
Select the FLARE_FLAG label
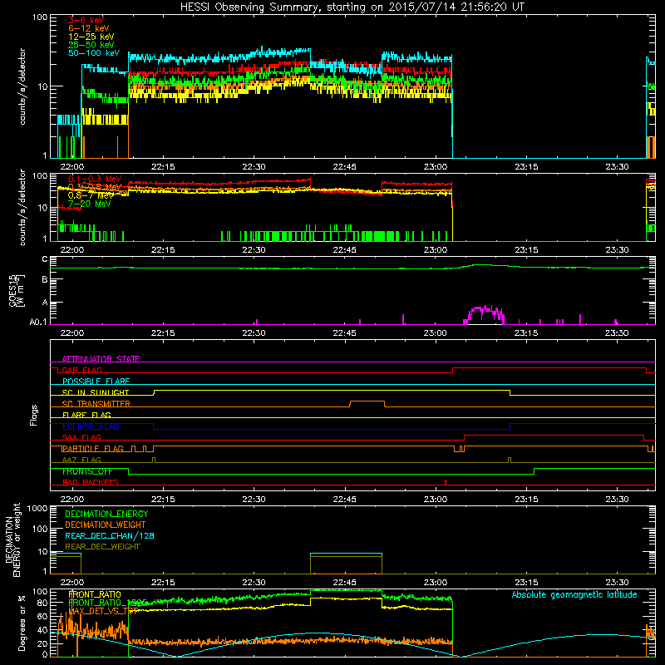click(86, 415)
